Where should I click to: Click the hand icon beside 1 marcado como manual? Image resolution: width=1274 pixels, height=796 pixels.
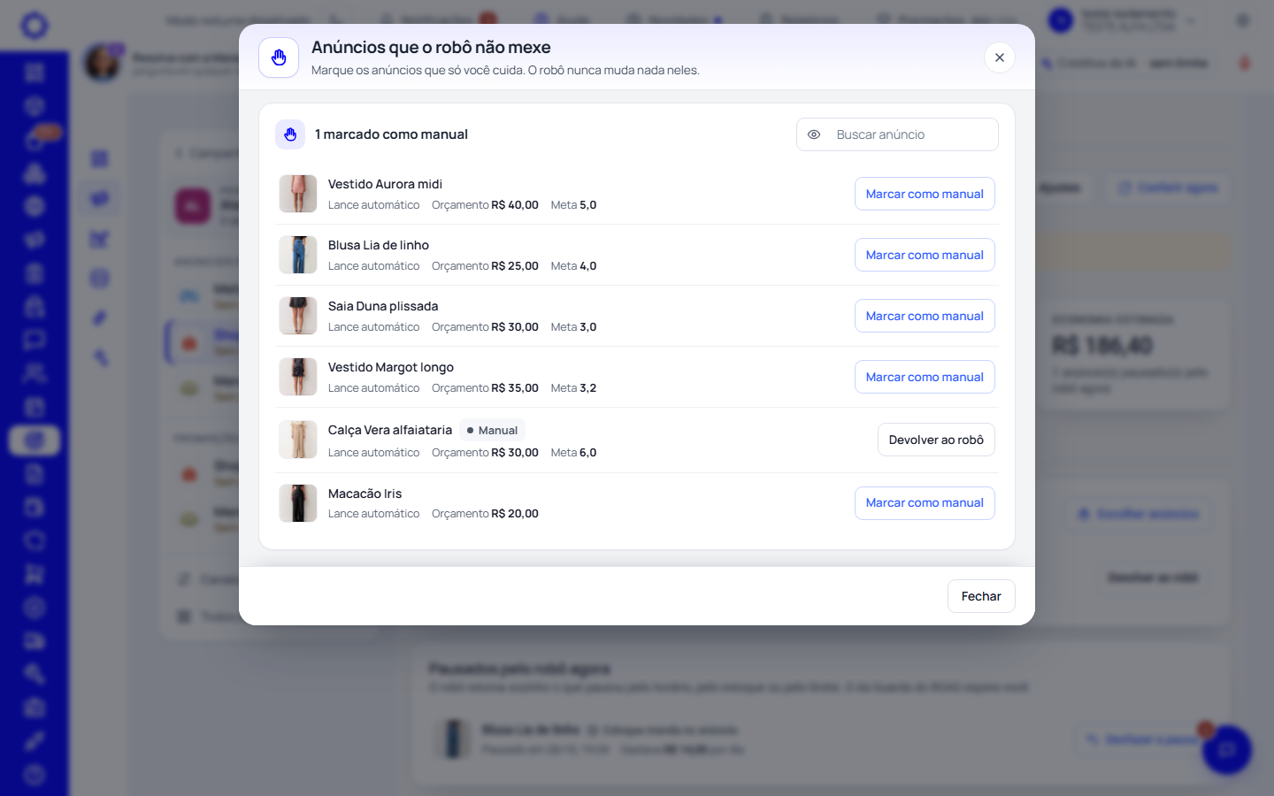click(290, 134)
